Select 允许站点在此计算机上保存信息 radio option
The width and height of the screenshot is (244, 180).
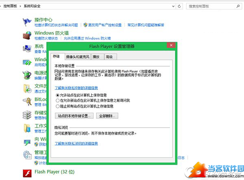[57, 95]
